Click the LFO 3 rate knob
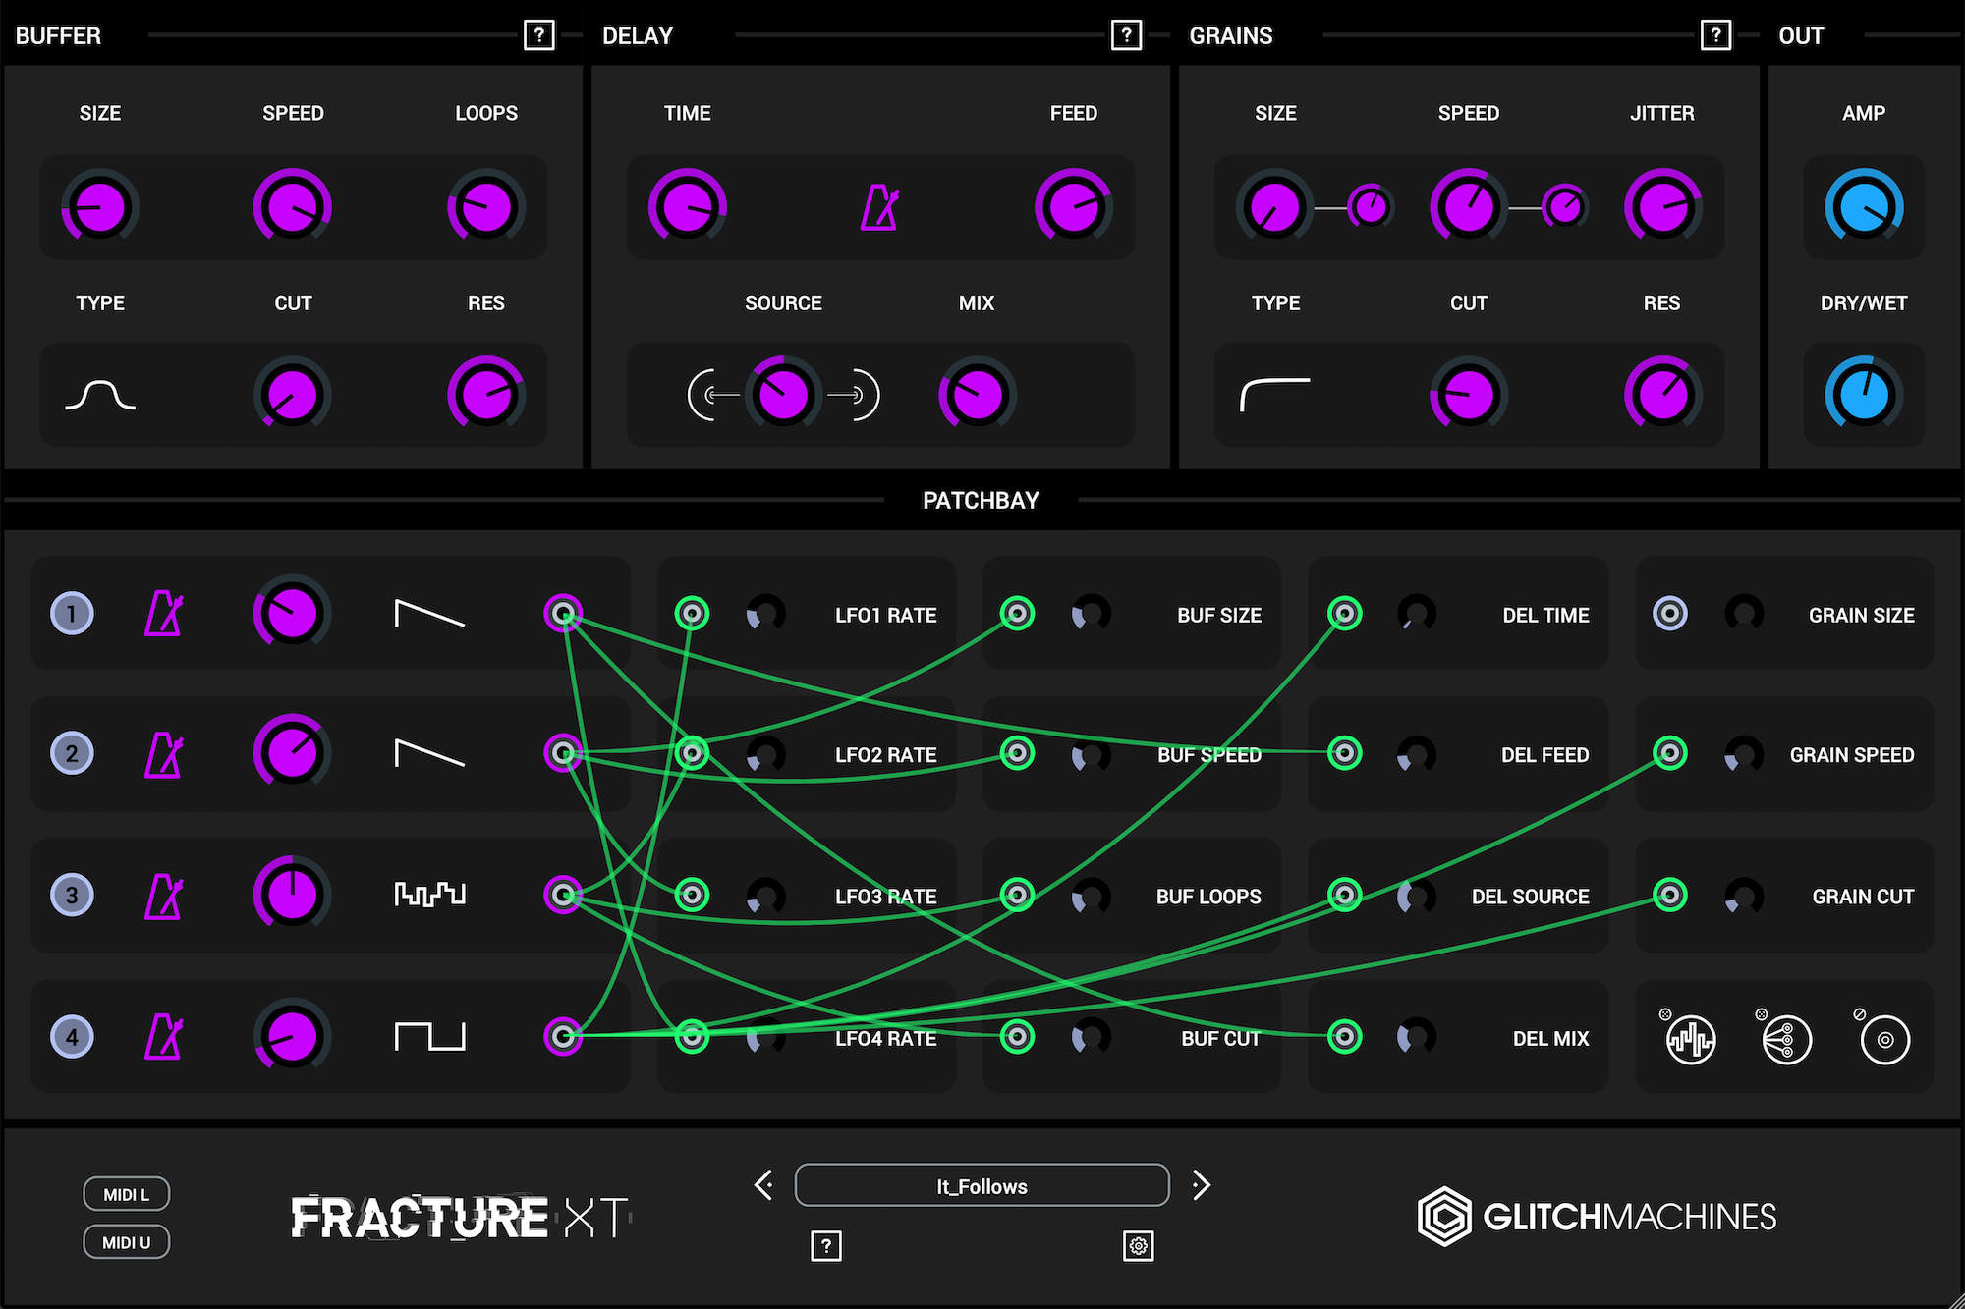This screenshot has width=1965, height=1309. point(292,895)
